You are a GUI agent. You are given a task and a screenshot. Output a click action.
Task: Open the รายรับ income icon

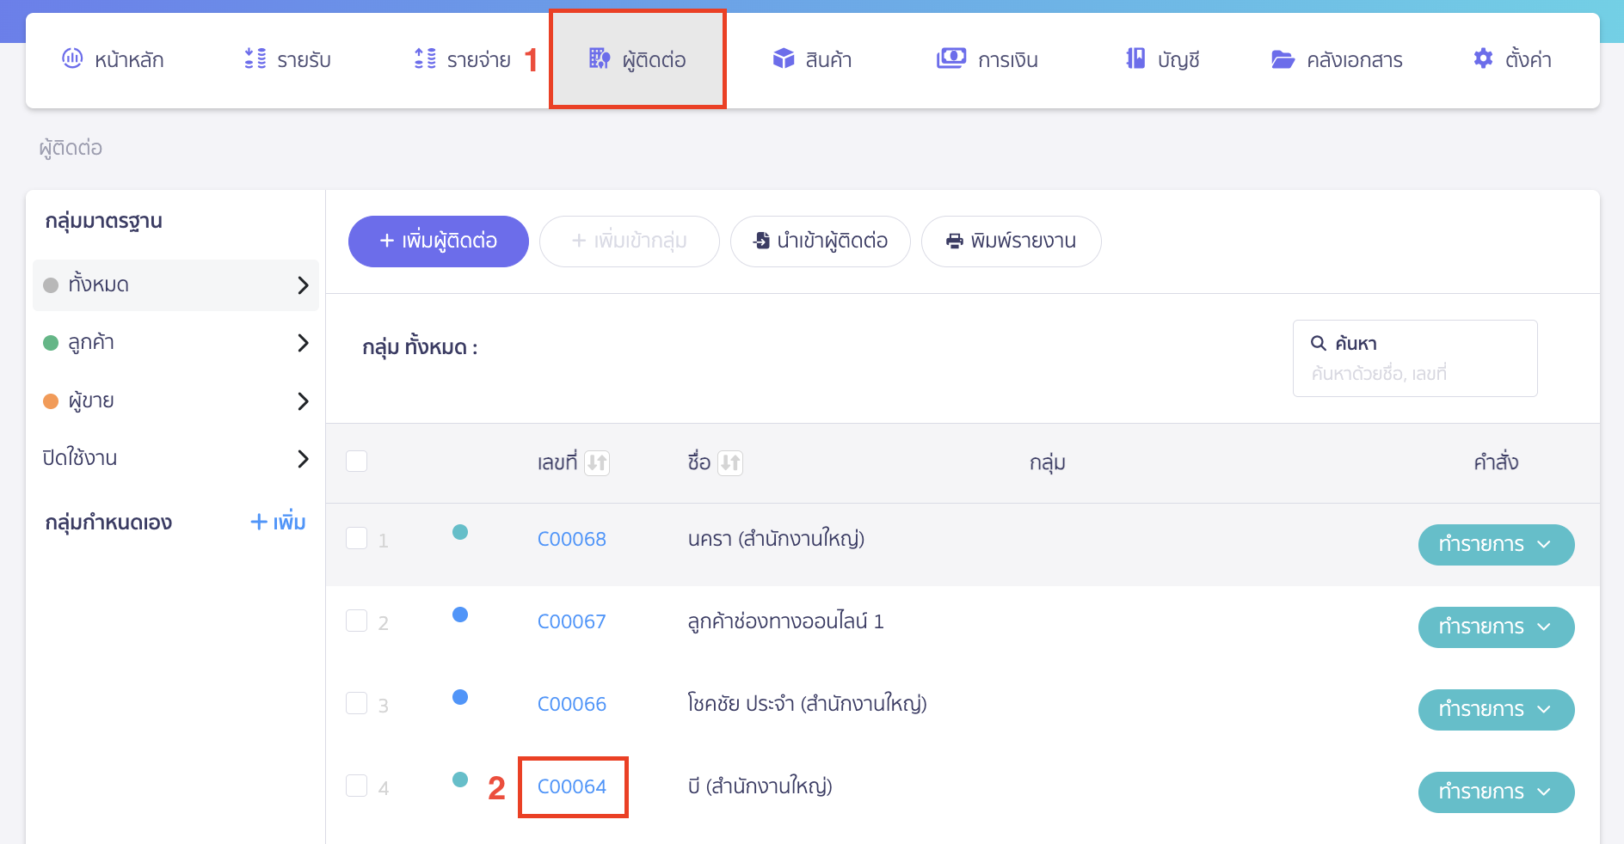pos(253,58)
